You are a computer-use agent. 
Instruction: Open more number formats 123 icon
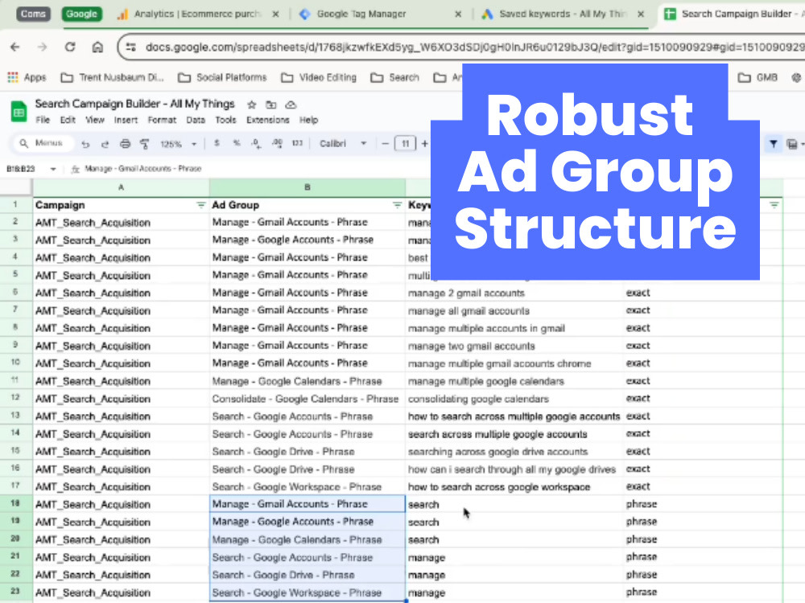[297, 144]
